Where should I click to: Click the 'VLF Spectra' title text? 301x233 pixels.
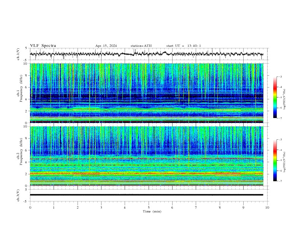click(x=43, y=46)
